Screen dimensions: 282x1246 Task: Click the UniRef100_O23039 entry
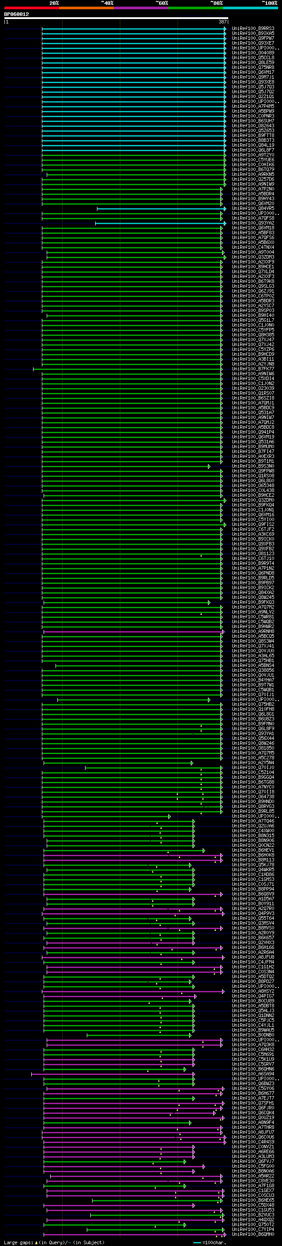[253, 388]
